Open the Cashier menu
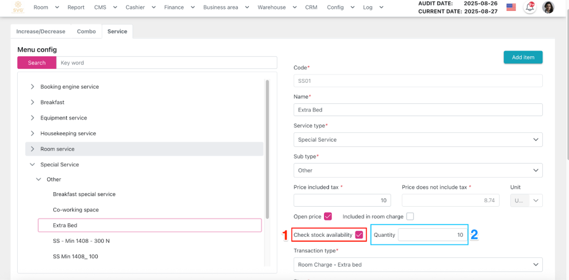 (138, 7)
